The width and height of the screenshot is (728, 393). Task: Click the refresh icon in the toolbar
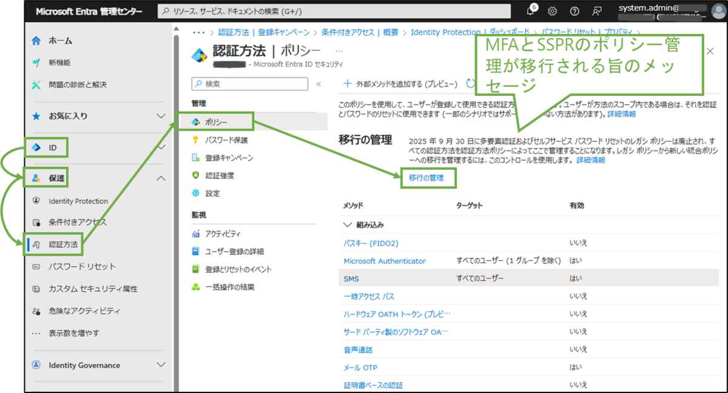(471, 84)
